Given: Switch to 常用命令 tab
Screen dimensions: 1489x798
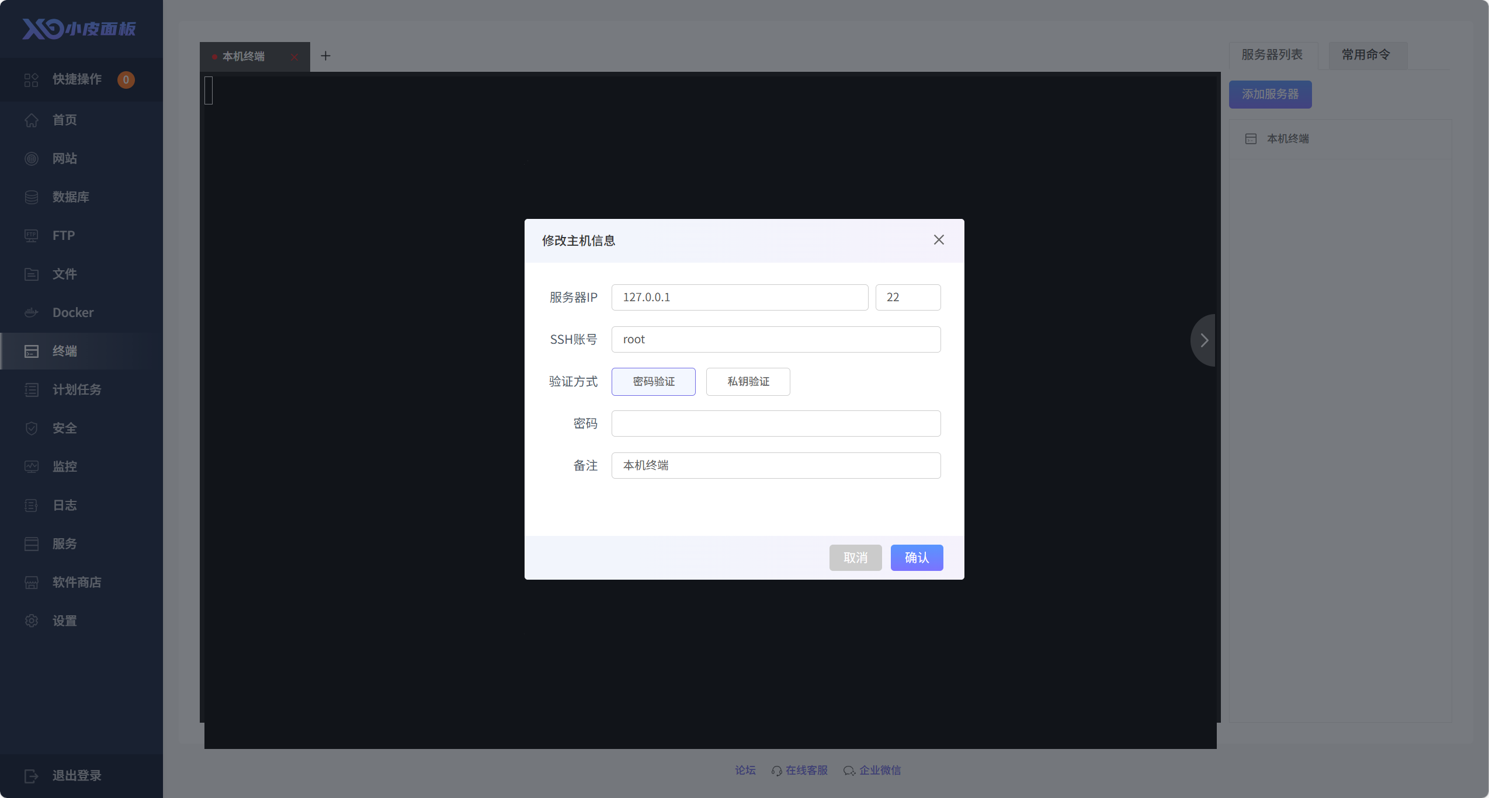Looking at the screenshot, I should 1366,55.
